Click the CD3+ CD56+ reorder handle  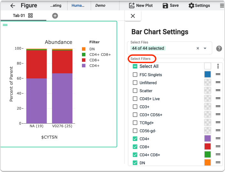[x=218, y=114]
